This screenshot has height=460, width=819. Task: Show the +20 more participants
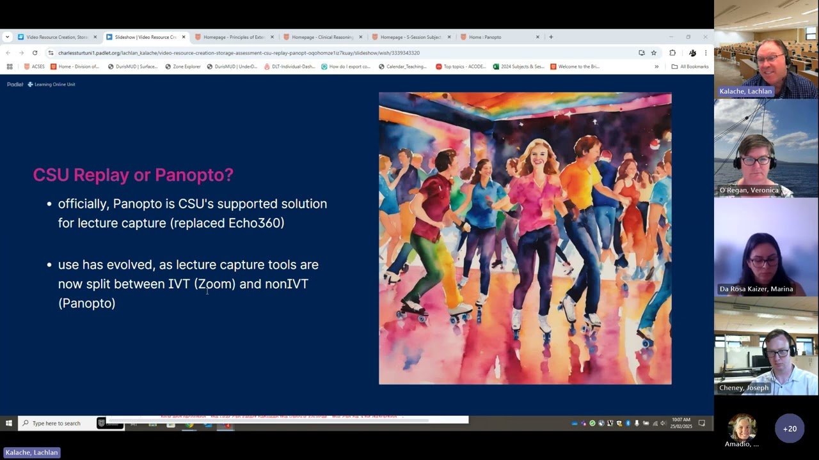tap(790, 429)
